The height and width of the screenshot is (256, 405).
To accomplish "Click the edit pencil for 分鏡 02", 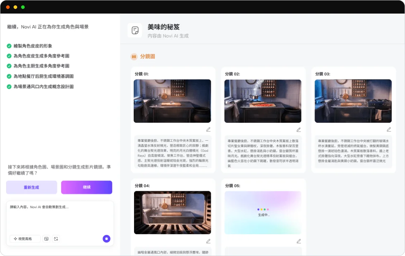I will pos(299,130).
